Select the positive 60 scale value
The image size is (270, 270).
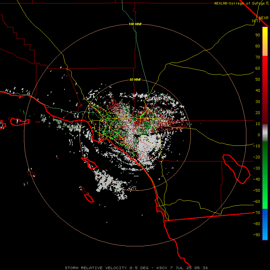point(258,68)
